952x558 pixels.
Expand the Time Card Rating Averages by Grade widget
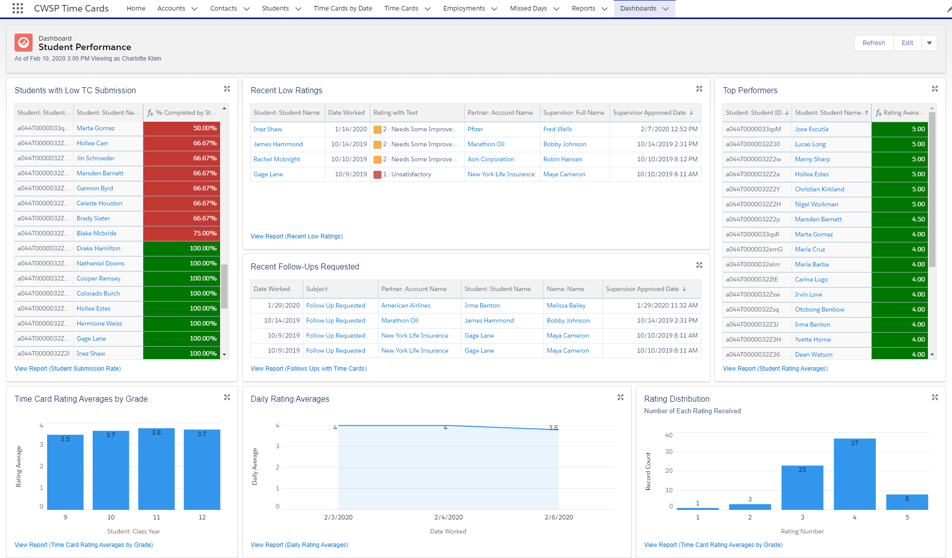pos(227,397)
